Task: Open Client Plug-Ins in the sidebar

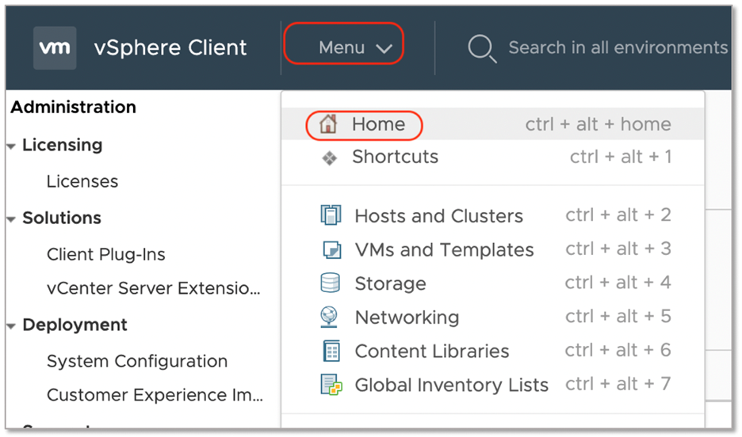Action: click(106, 255)
